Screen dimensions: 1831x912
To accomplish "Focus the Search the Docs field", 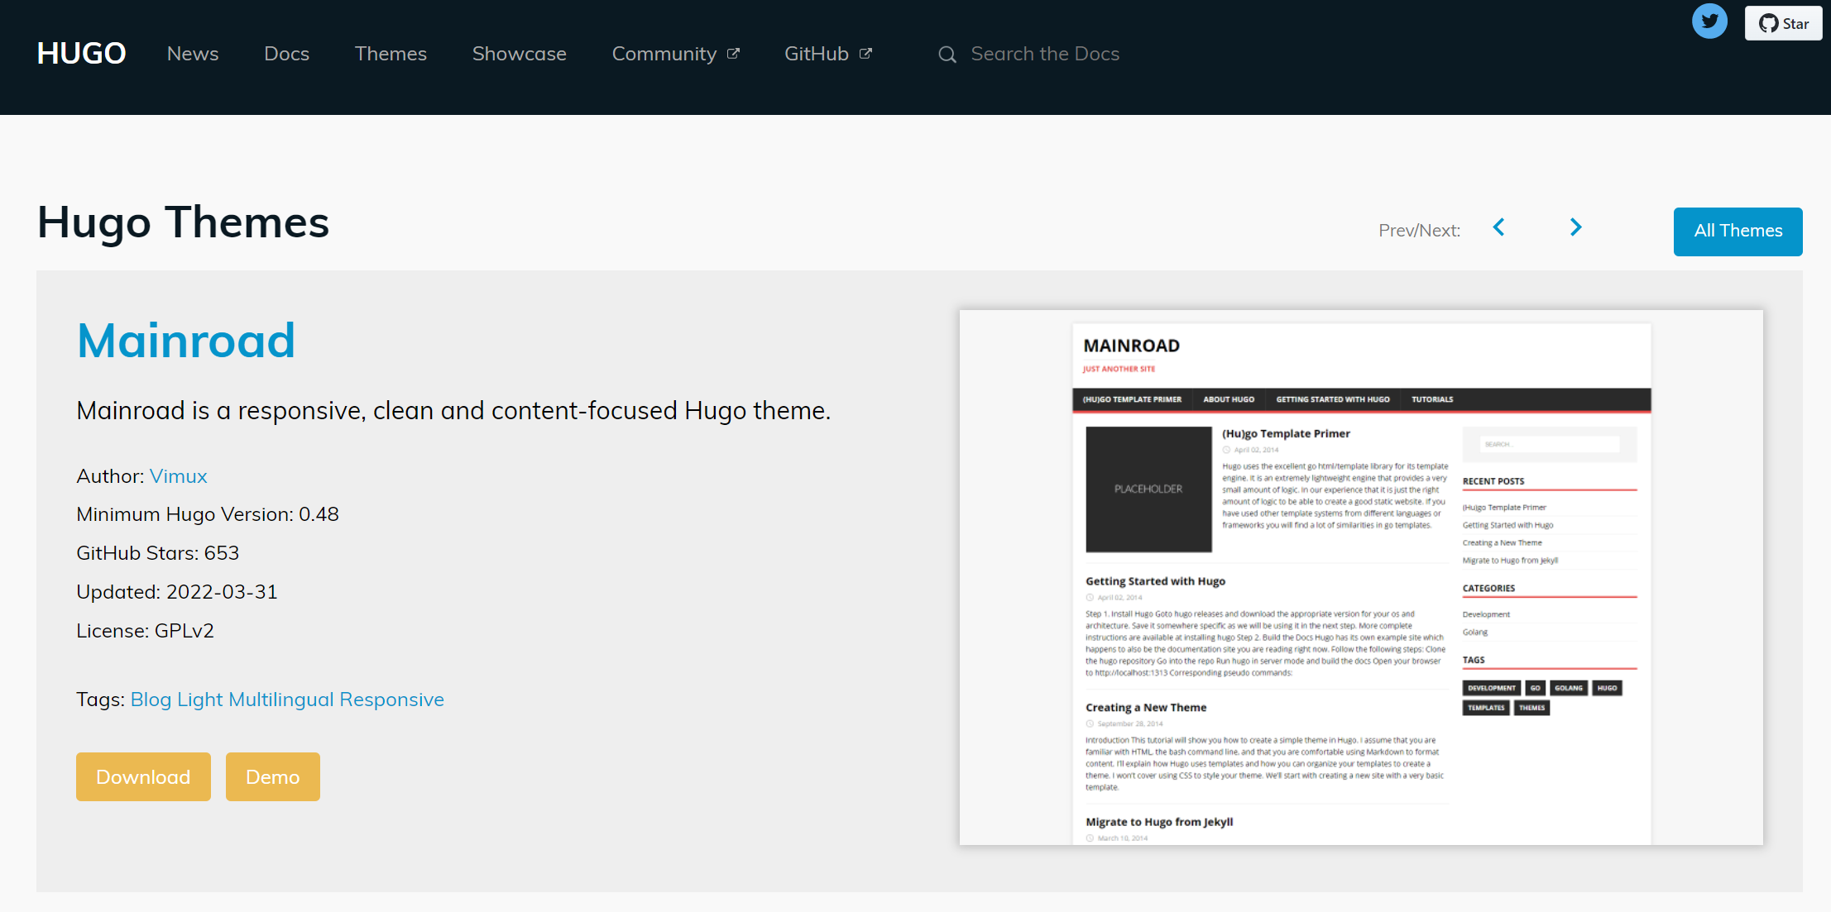I will pos(1045,54).
